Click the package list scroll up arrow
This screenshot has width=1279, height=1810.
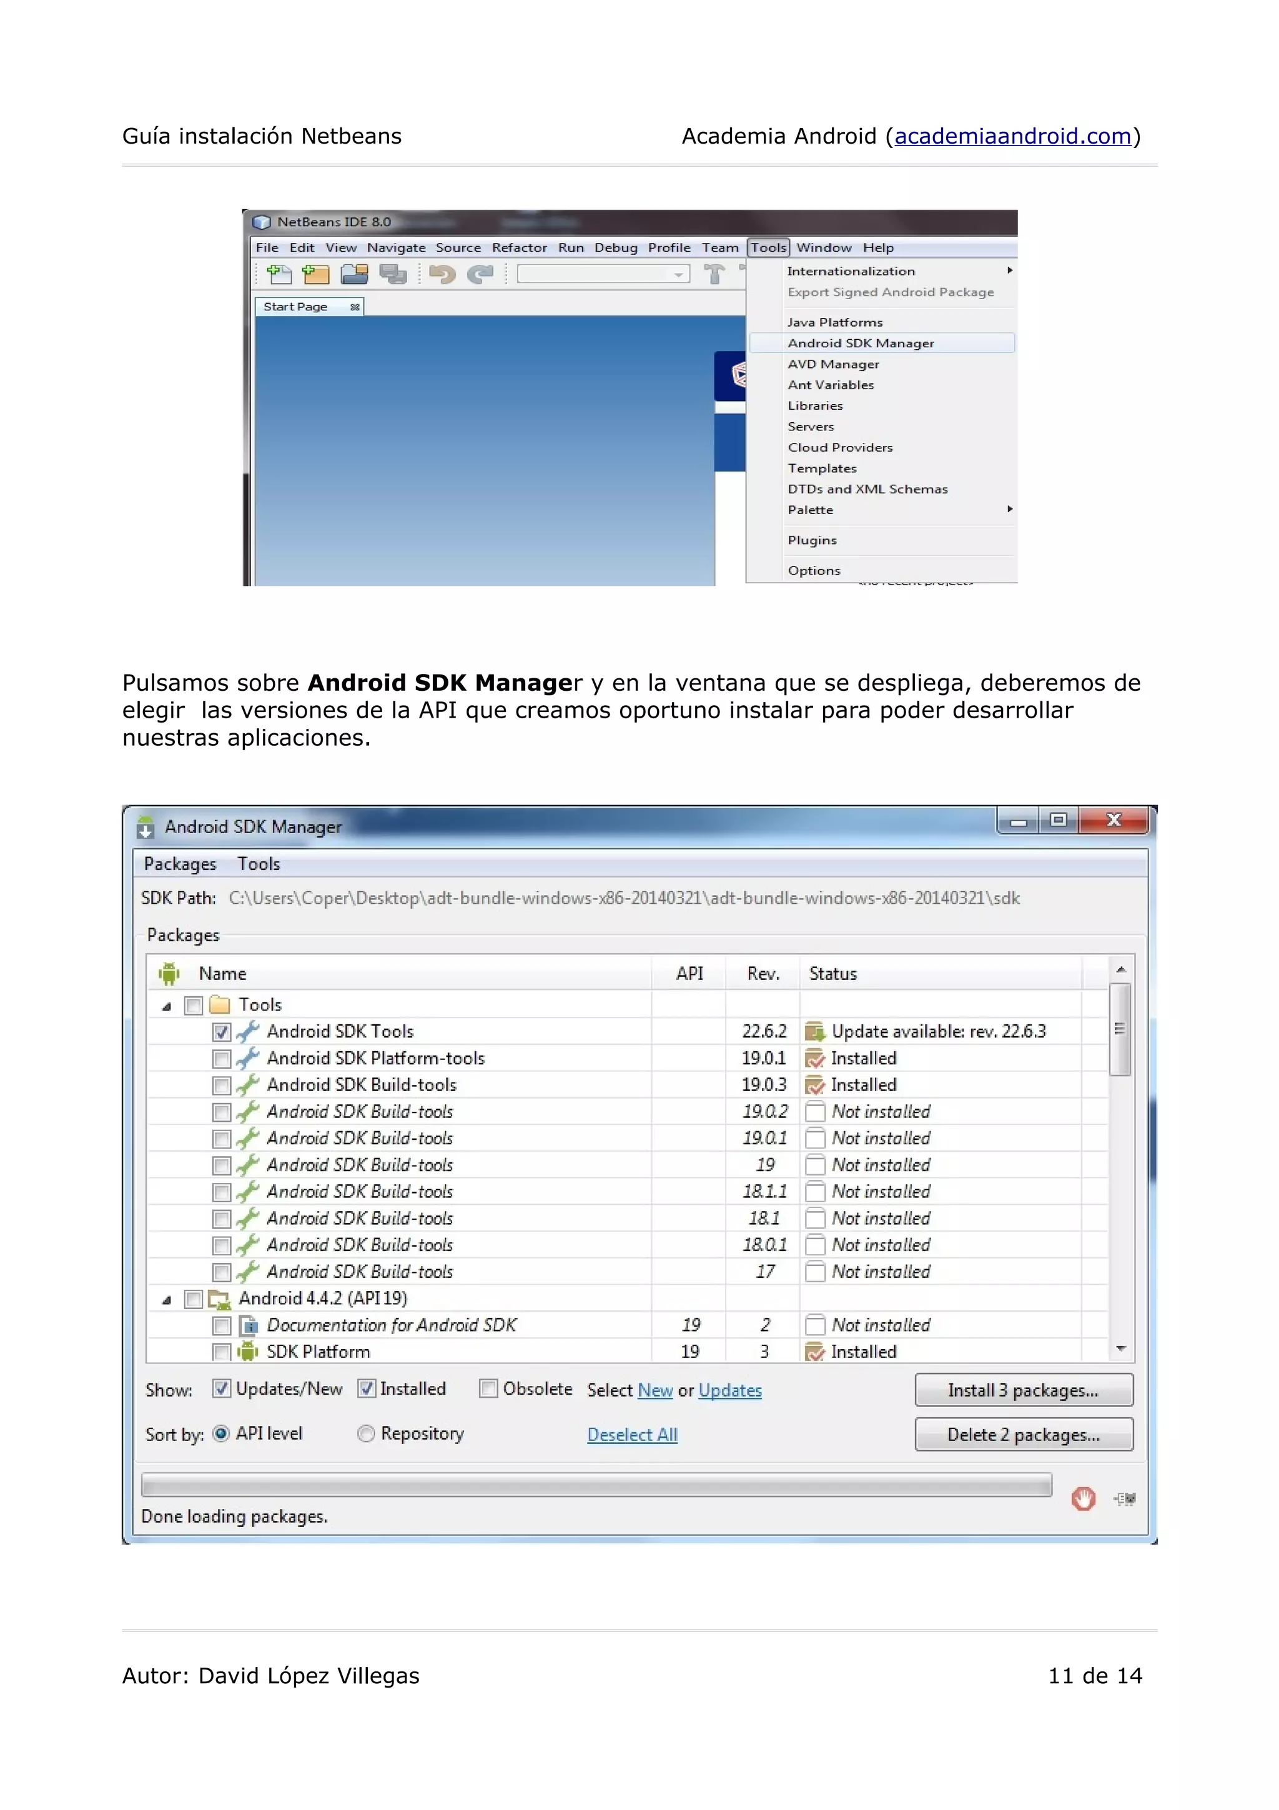[x=1120, y=969]
